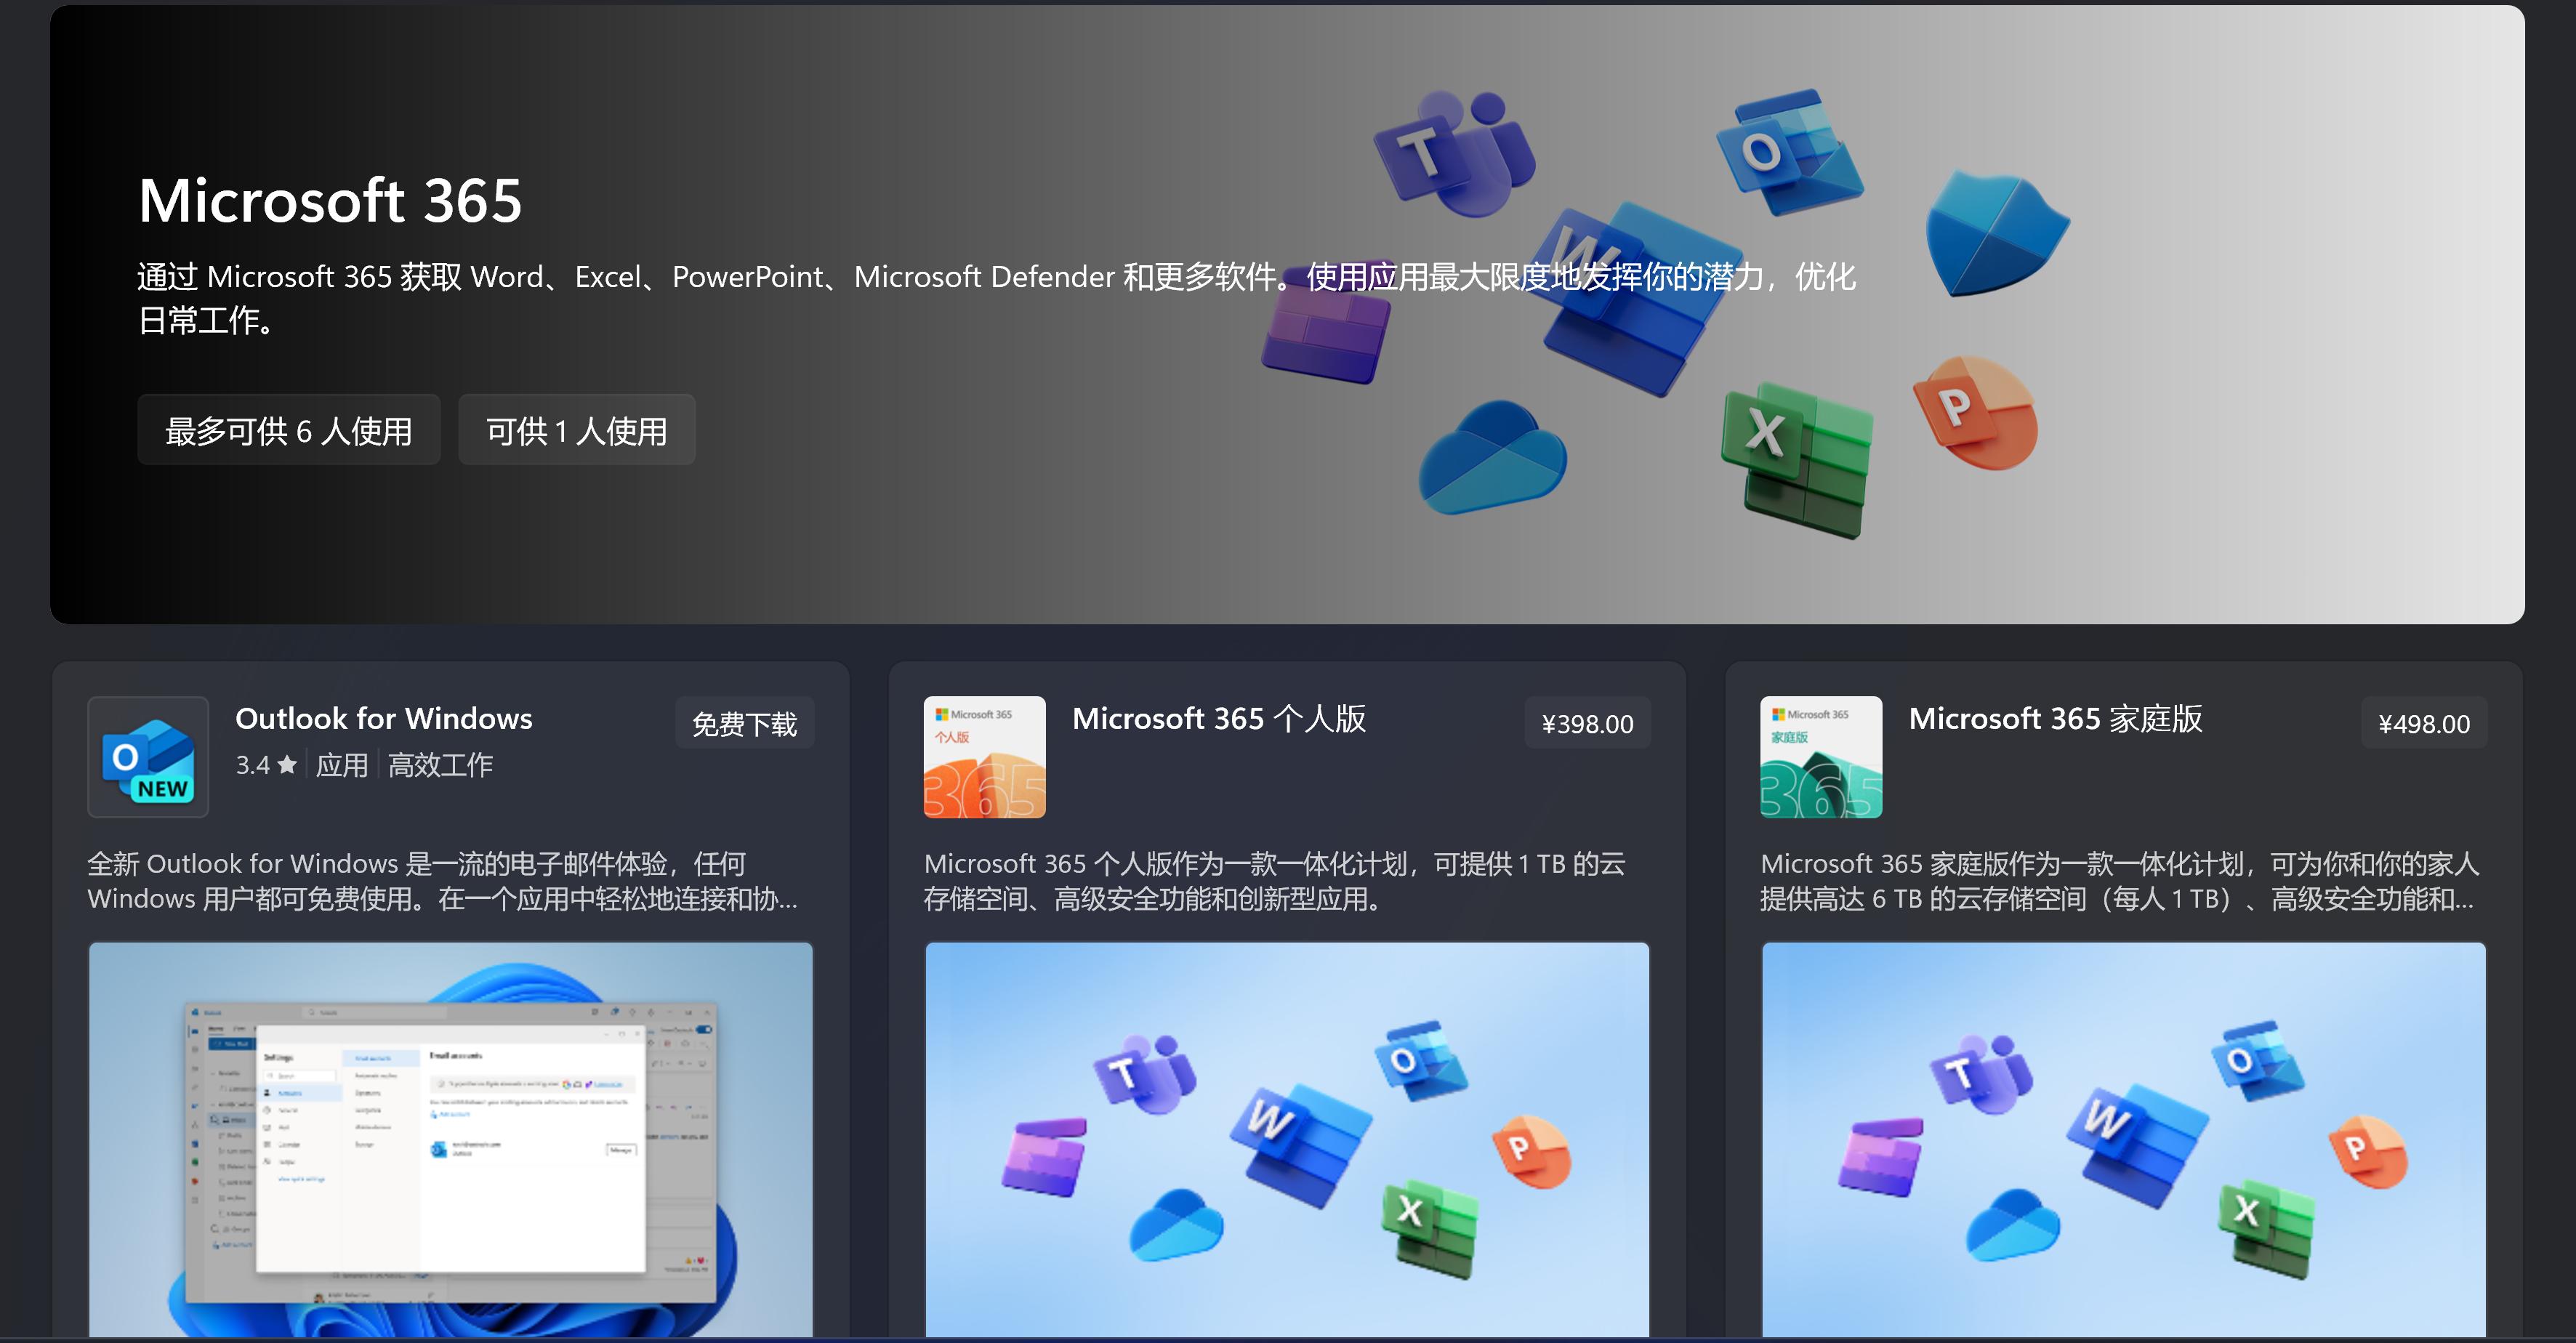
Task: Open the Outlook for Windows title link
Action: coord(384,718)
